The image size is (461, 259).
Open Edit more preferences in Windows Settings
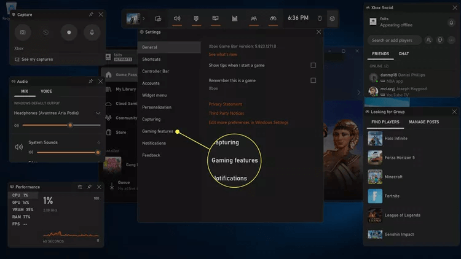click(248, 123)
